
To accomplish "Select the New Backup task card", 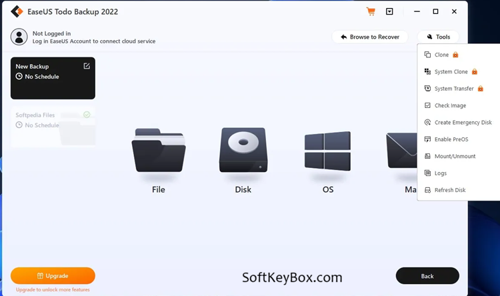I will pos(53,78).
